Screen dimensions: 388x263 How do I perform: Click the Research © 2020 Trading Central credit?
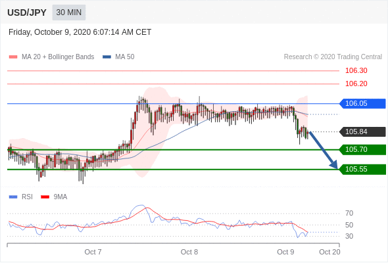(x=333, y=57)
